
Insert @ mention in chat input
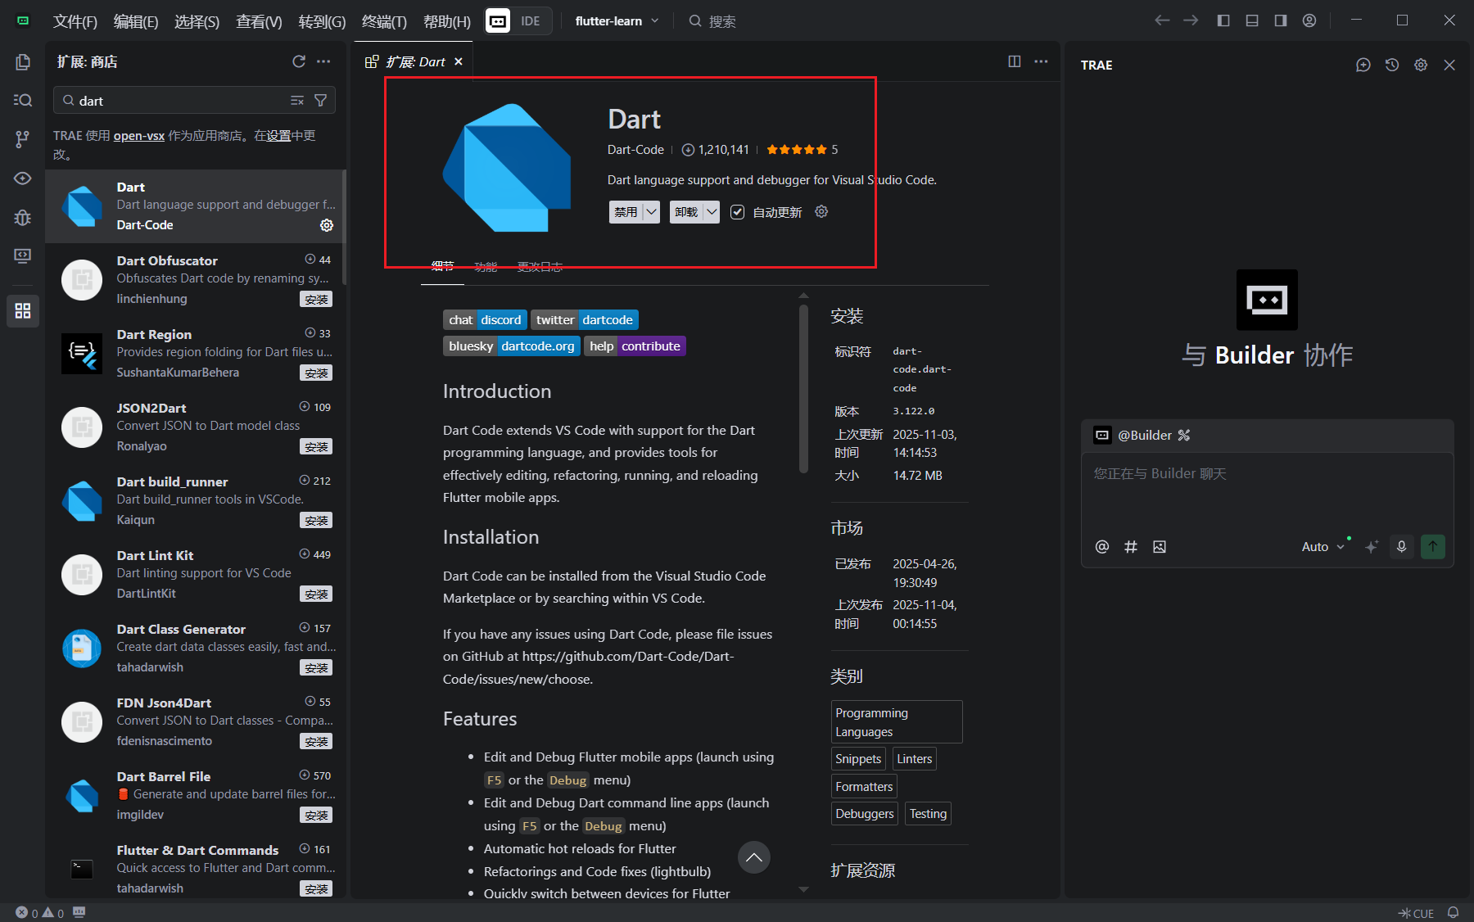[1102, 546]
